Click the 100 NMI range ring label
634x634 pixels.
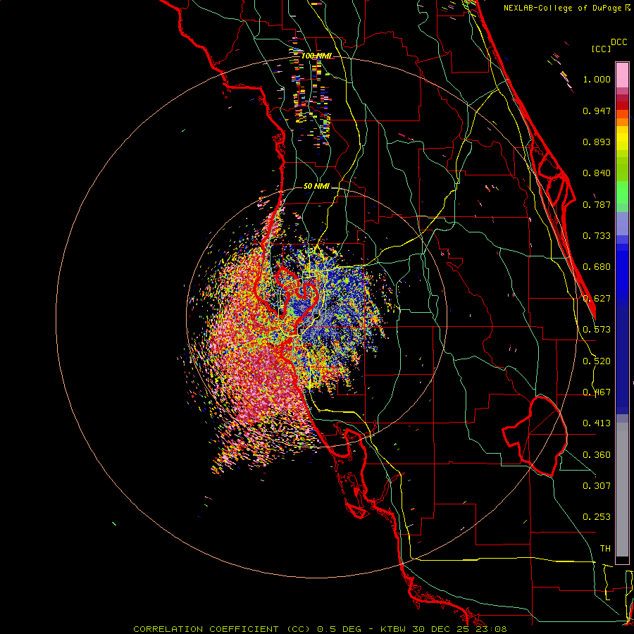pyautogui.click(x=316, y=56)
